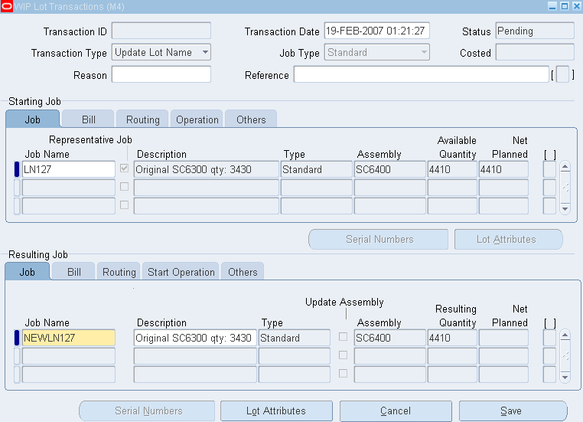
Task: Toggle Representative Job checkbox in second starting row
Action: (x=124, y=186)
